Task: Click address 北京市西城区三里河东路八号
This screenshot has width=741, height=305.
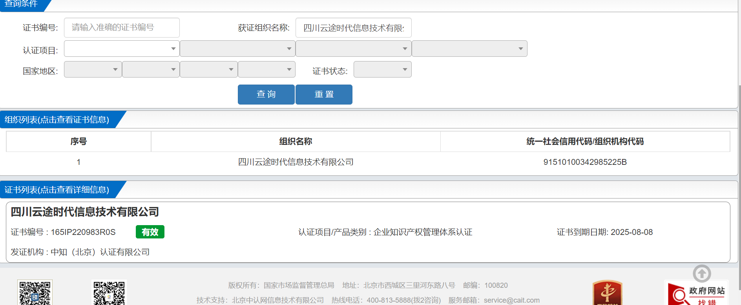Action: [409, 285]
